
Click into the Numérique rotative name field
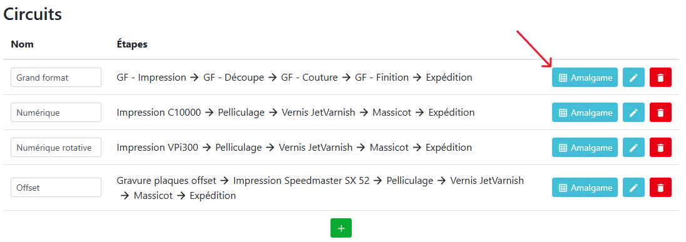[x=56, y=147]
